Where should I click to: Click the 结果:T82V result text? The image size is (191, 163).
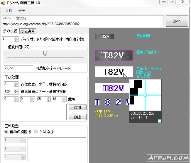pos(103,112)
